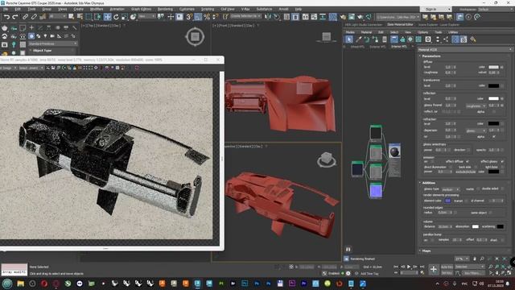The image size is (515, 290).
Task: Toggle the Spinner Snap button
Action: [216, 17]
